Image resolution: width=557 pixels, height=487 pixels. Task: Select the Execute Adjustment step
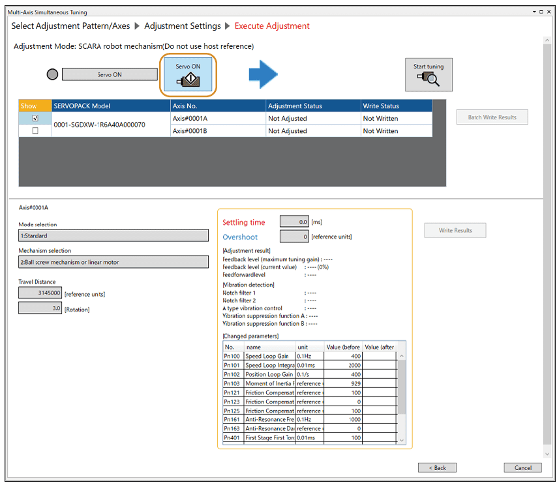pyautogui.click(x=272, y=26)
